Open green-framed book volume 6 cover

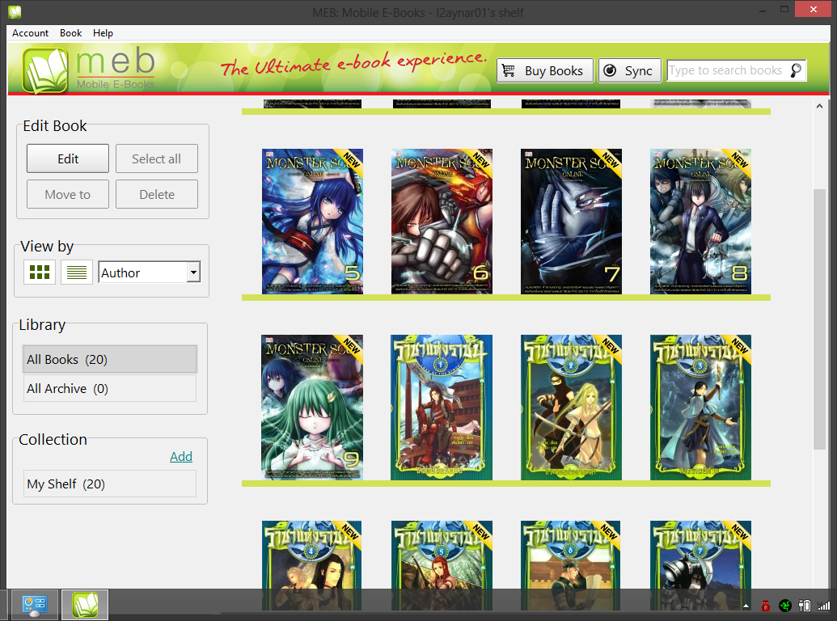point(570,565)
